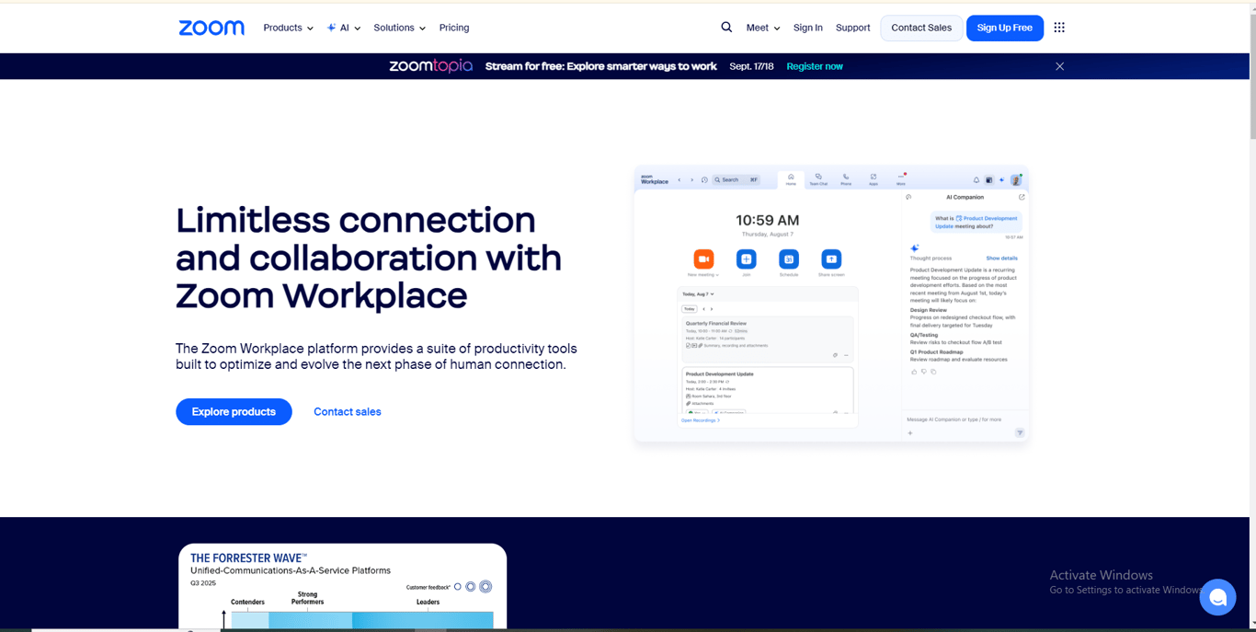Click the orange New meeting camera icon

click(703, 259)
